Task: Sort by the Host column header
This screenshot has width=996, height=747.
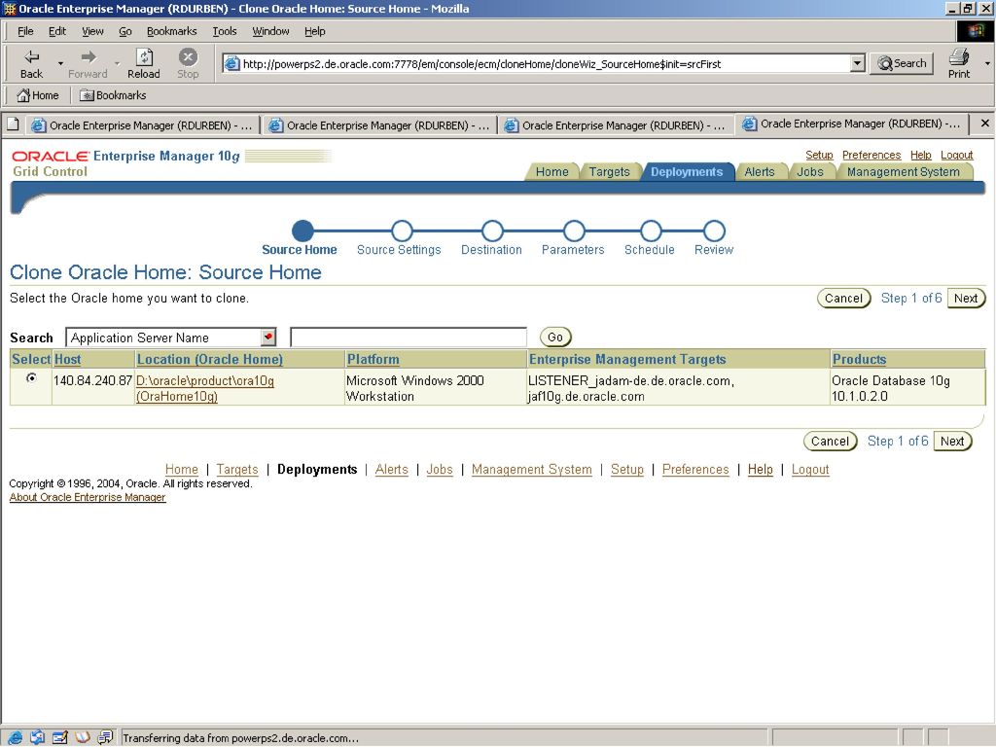Action: pyautogui.click(x=67, y=359)
